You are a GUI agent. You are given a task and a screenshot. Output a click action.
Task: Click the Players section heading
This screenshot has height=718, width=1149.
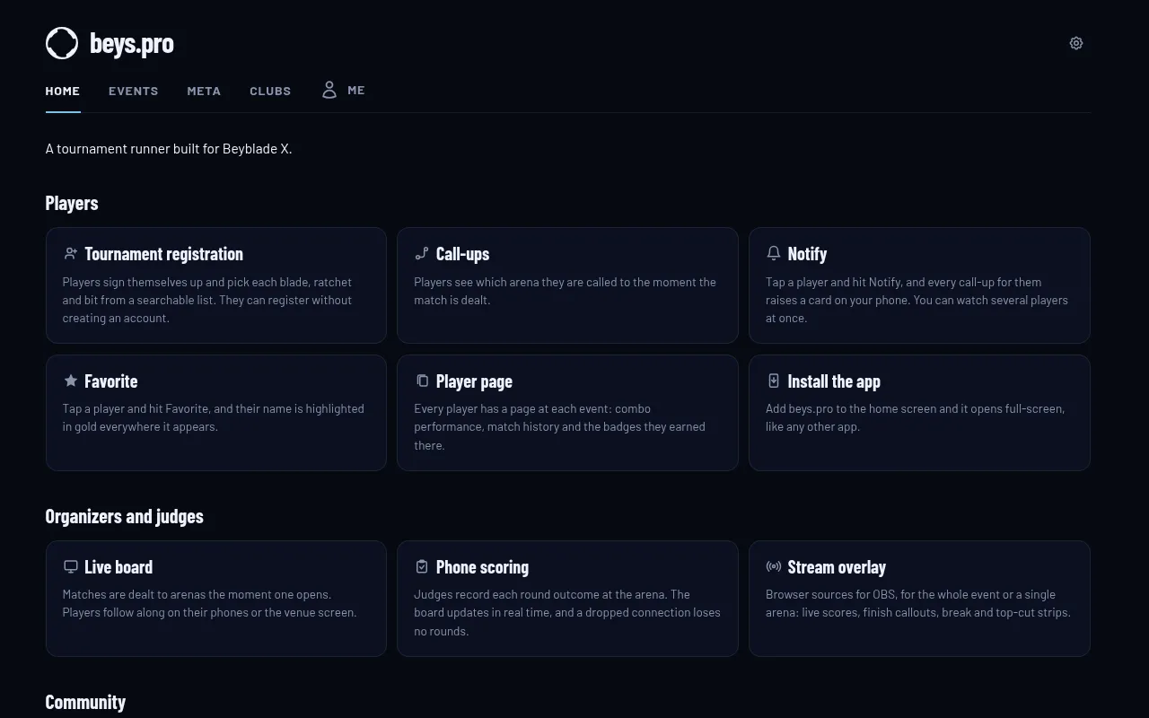click(x=72, y=203)
